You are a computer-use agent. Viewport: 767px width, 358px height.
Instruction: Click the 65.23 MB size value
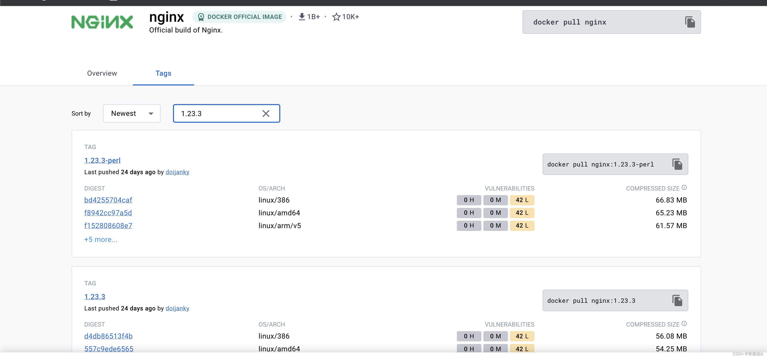671,213
